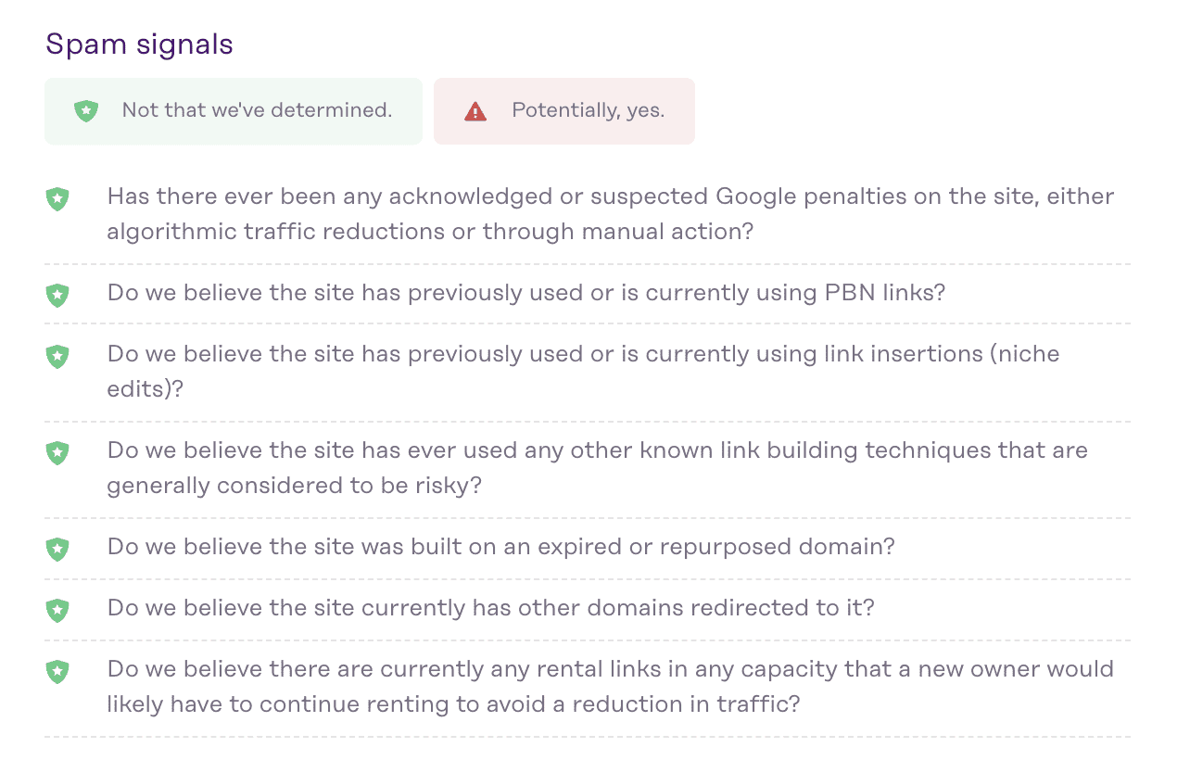Click the shield marker beside the rental links question

point(57,671)
